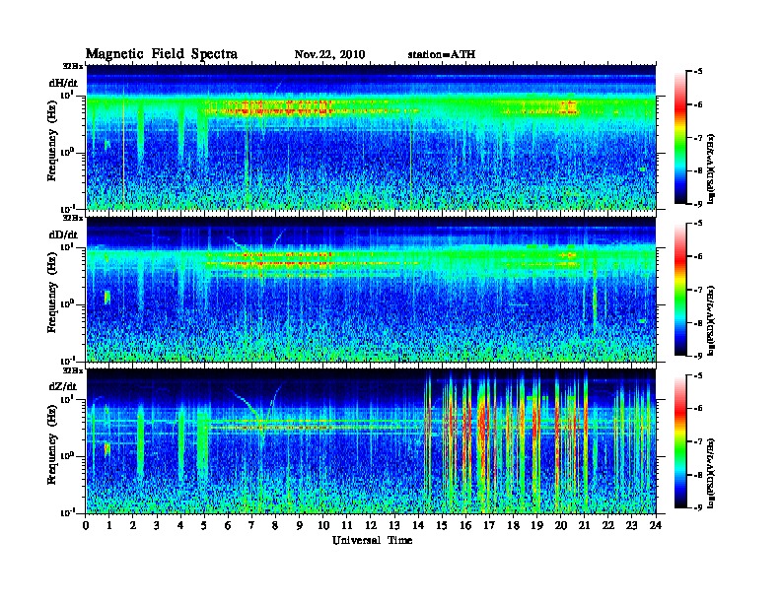Click hour tick label "20" on time axis
The width and height of the screenshot is (781, 603).
pyautogui.click(x=561, y=525)
